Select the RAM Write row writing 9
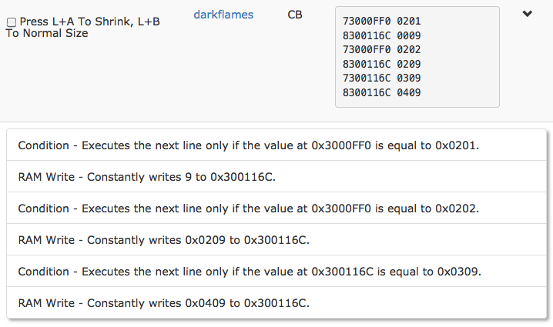553x327 pixels. point(146,177)
